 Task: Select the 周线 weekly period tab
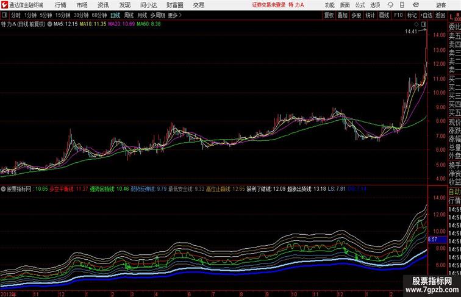[129, 15]
